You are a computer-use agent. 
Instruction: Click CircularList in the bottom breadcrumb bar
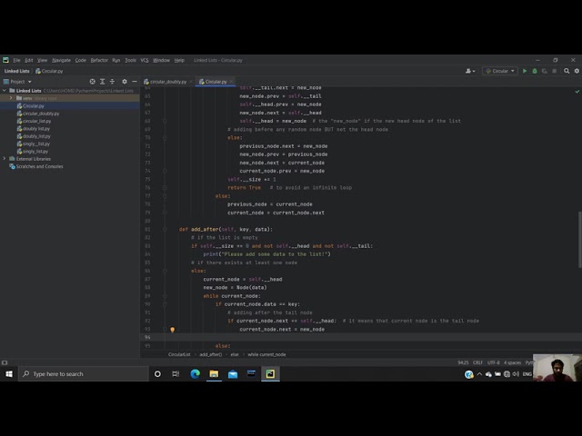coord(179,354)
